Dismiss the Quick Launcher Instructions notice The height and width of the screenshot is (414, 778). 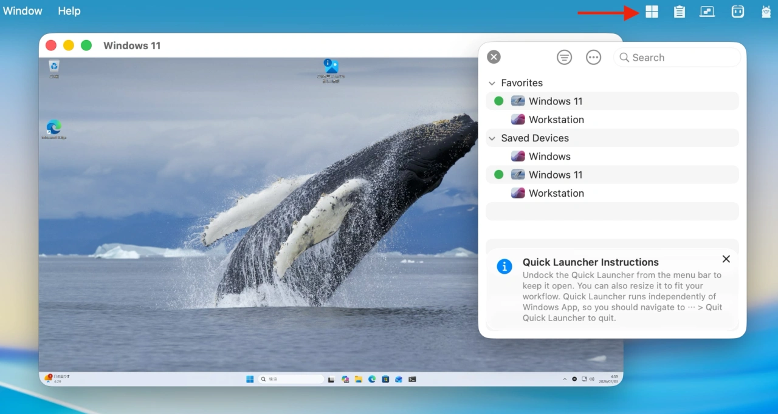pyautogui.click(x=726, y=259)
